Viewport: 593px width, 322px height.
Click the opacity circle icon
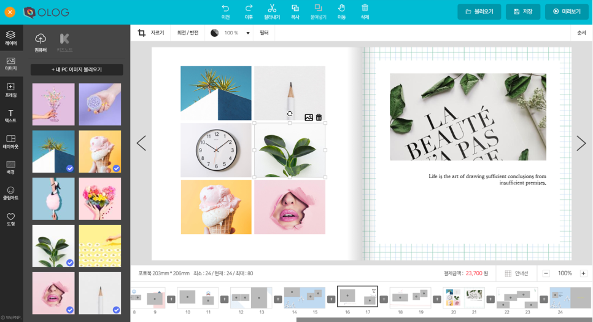click(214, 33)
